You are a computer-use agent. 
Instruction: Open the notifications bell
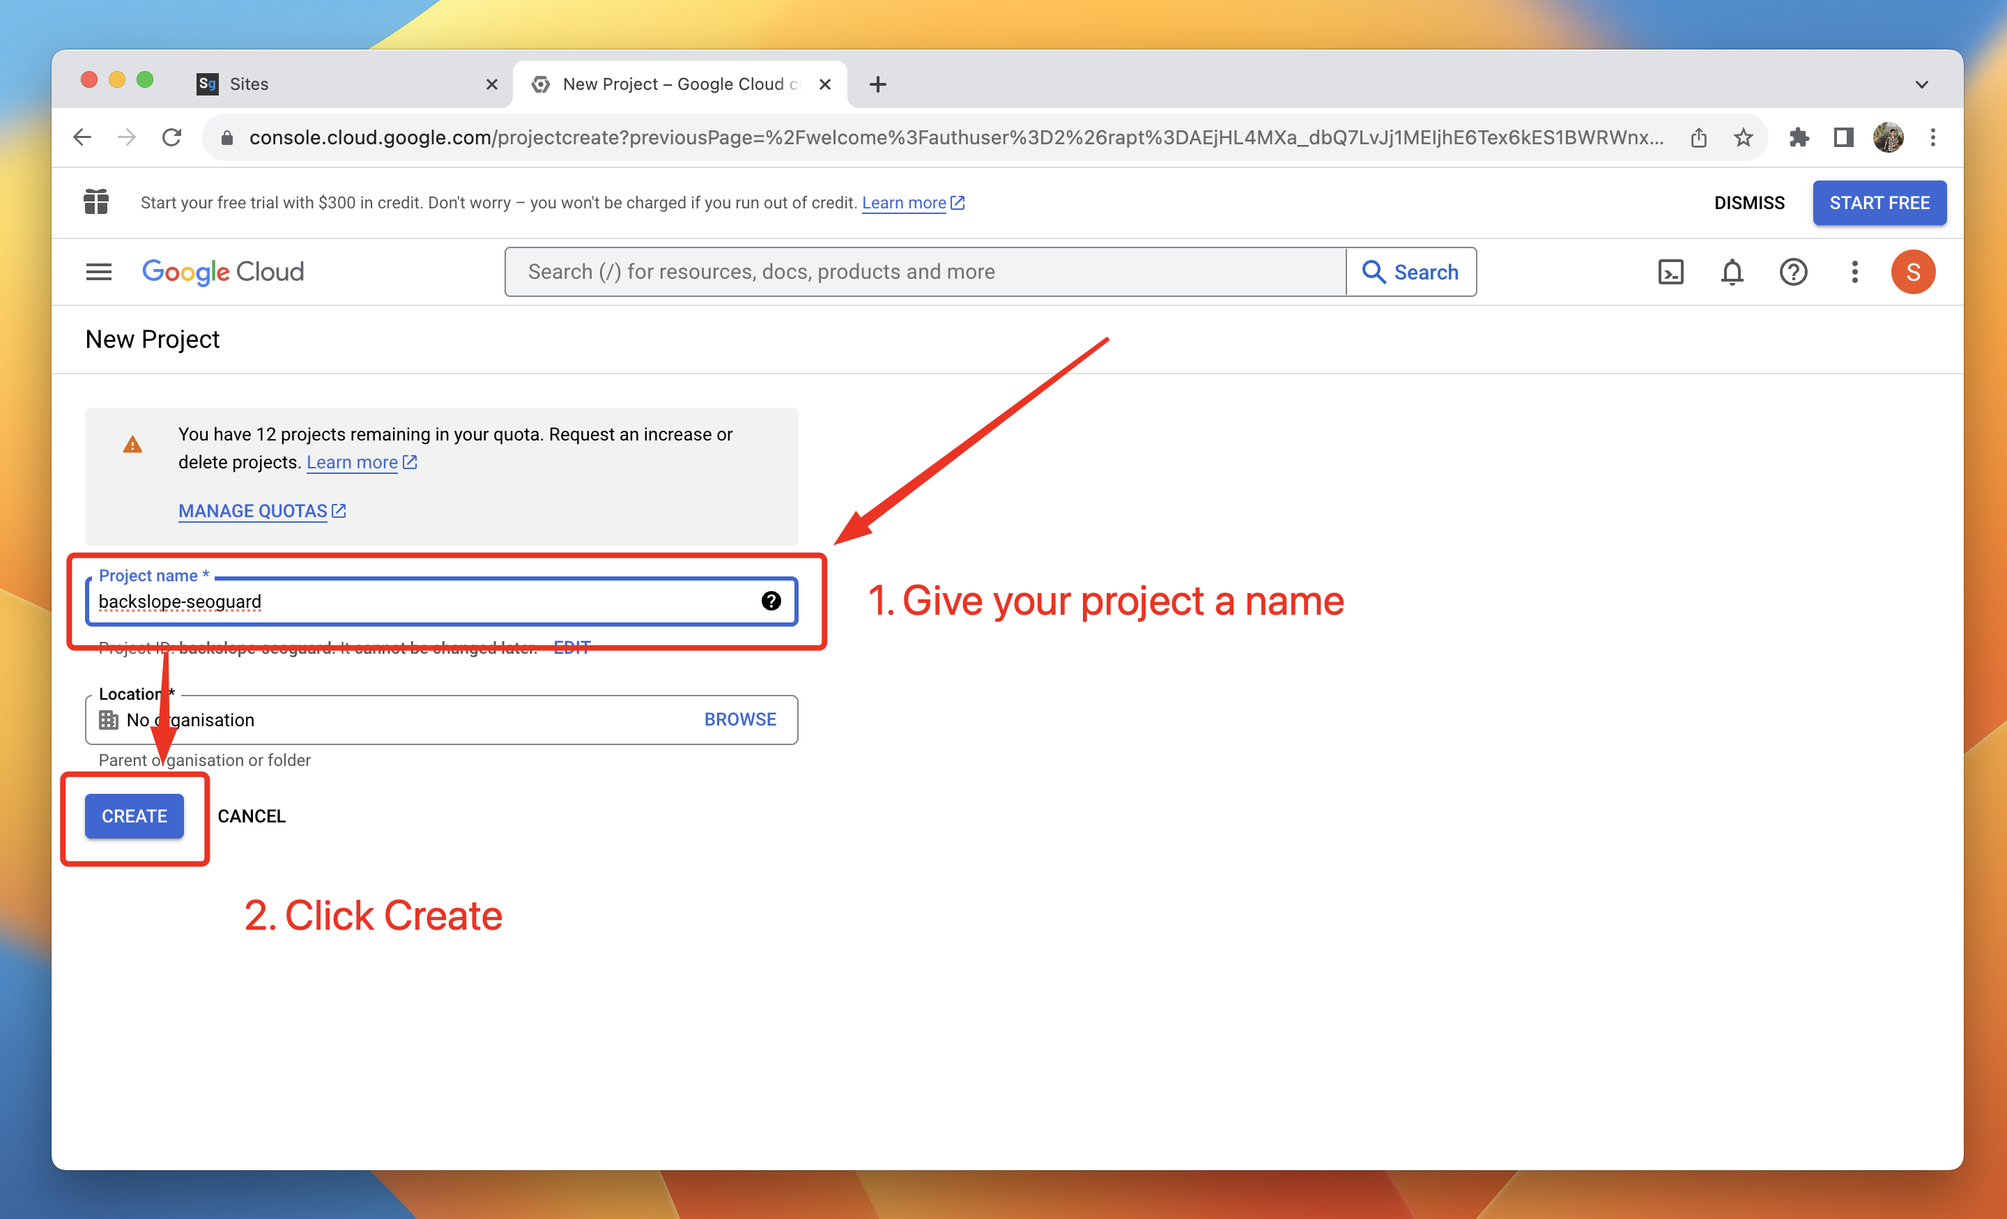1732,271
